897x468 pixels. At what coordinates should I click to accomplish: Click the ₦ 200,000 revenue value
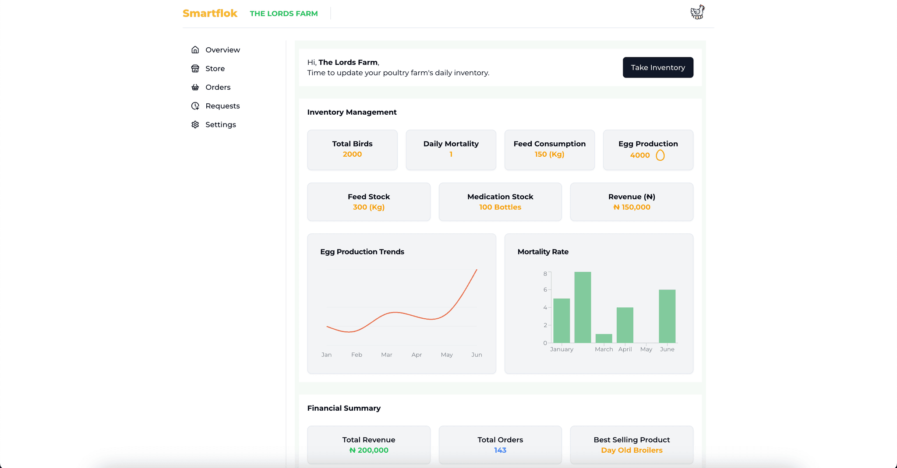tap(369, 450)
